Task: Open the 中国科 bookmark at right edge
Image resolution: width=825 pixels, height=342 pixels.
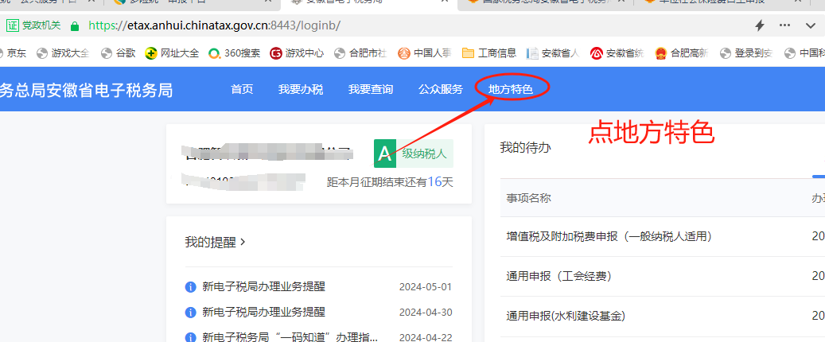Action: point(804,53)
